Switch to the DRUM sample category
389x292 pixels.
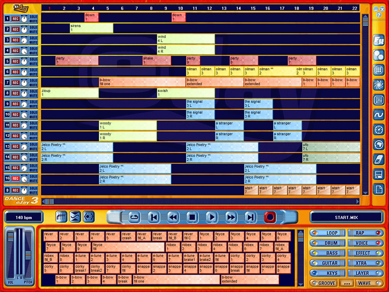pyautogui.click(x=327, y=243)
